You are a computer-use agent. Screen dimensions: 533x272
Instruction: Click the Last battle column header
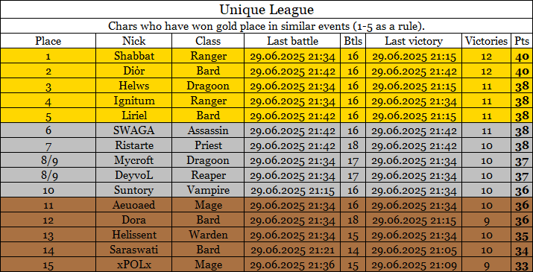[x=293, y=41]
